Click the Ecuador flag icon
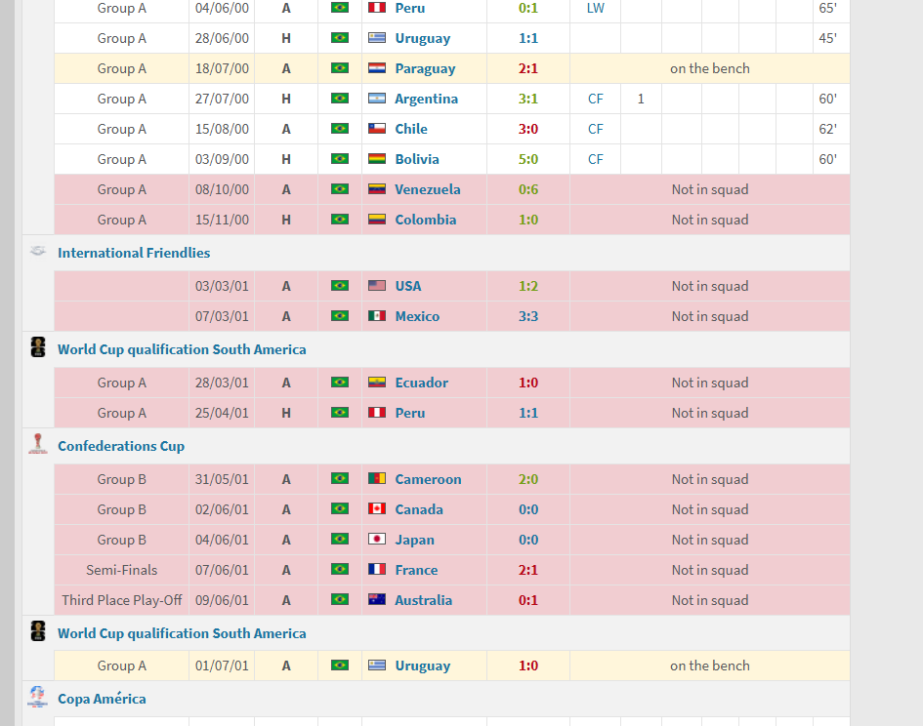 tap(377, 383)
